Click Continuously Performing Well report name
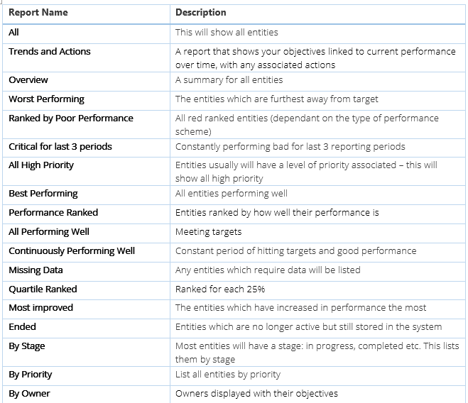 coord(72,251)
